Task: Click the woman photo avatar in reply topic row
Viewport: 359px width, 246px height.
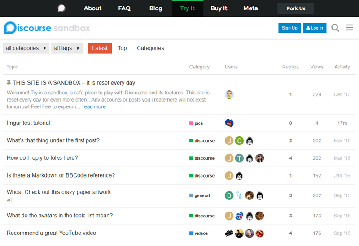Action: coord(260,158)
